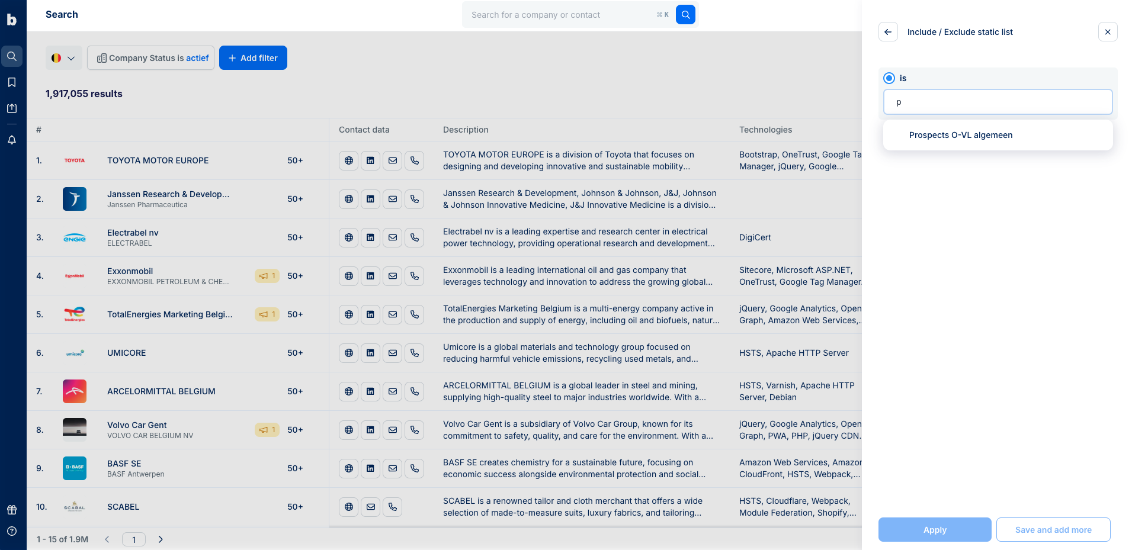This screenshot has width=1132, height=550.
Task: Click LinkedIn icon for TOYOTA MOTOR EUROPE
Action: click(371, 160)
